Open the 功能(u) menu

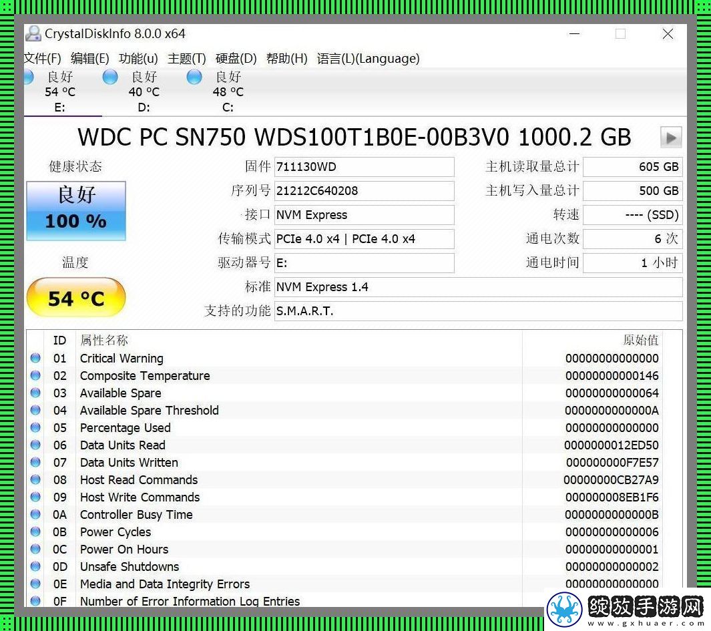[x=138, y=59]
